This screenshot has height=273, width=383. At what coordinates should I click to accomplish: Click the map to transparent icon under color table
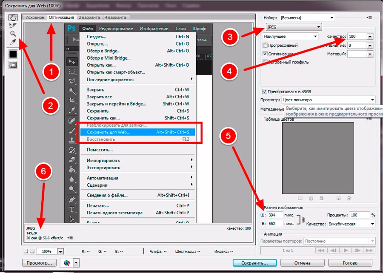(300, 198)
